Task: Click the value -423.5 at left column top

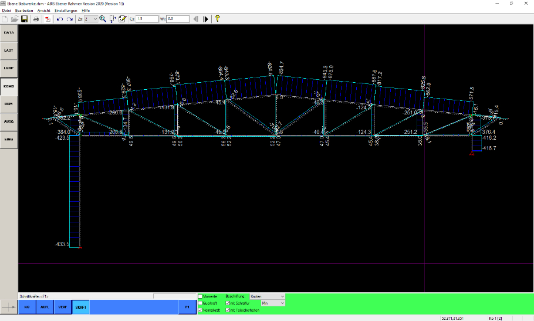Action: (62, 138)
